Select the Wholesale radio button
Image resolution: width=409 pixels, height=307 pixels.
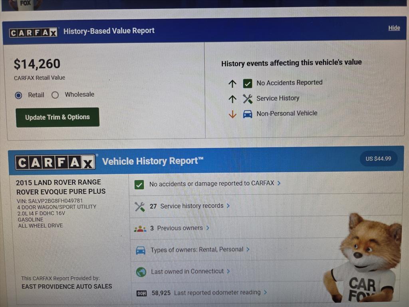click(x=55, y=95)
